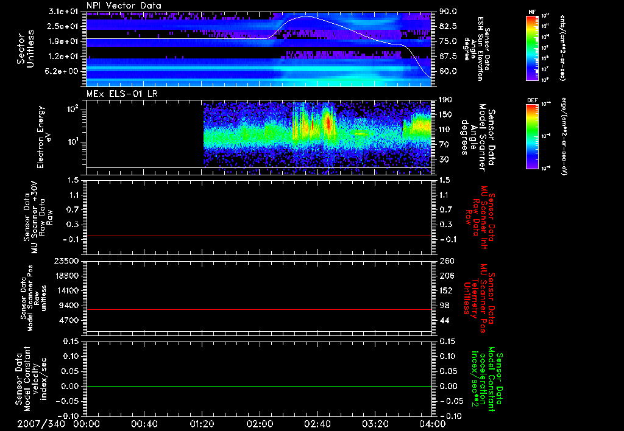
Task: Click the '82.5' sun elevation tick value
Action: pyautogui.click(x=448, y=26)
